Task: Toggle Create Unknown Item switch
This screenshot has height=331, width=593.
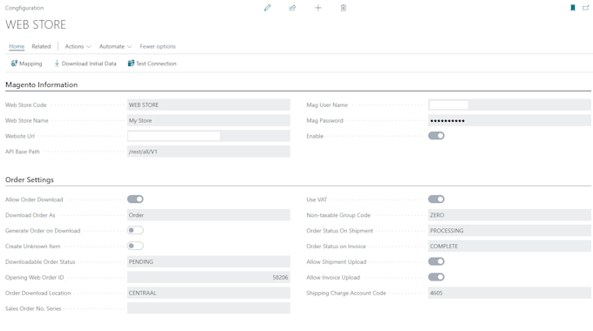Action: pos(135,246)
